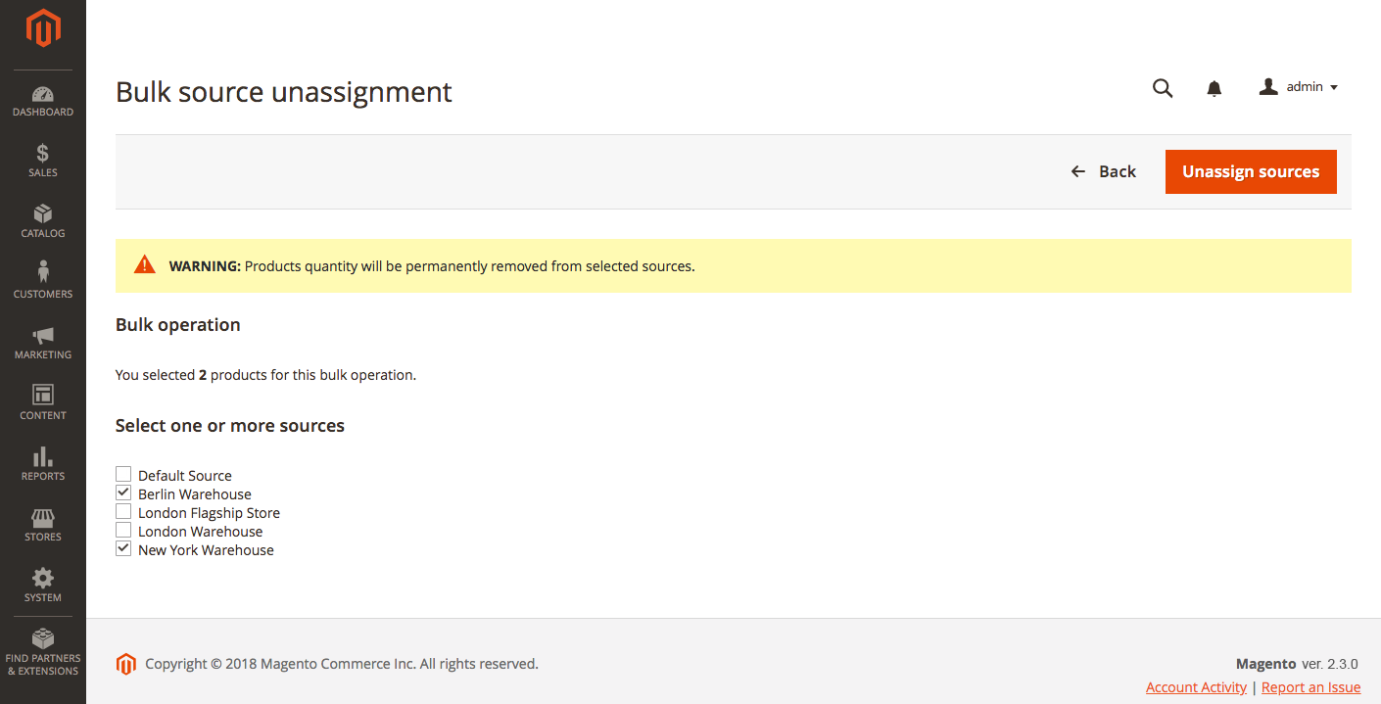
Task: Open the Reports menu
Action: click(43, 465)
